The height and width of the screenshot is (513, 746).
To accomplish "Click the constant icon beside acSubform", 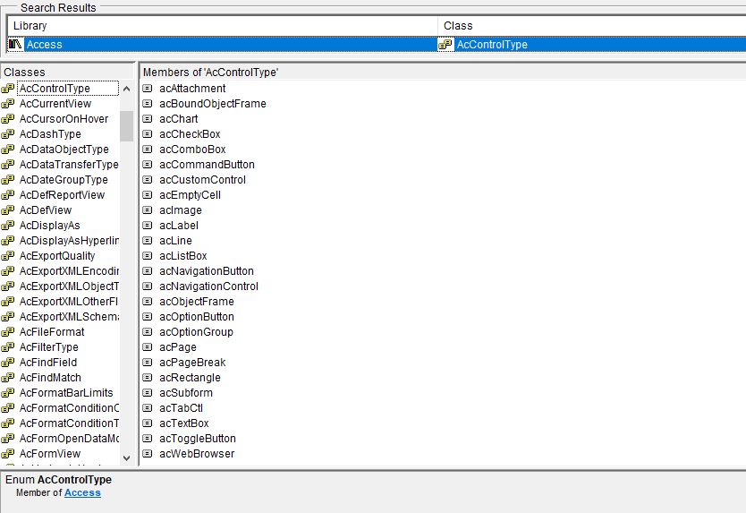I will pyautogui.click(x=148, y=393).
